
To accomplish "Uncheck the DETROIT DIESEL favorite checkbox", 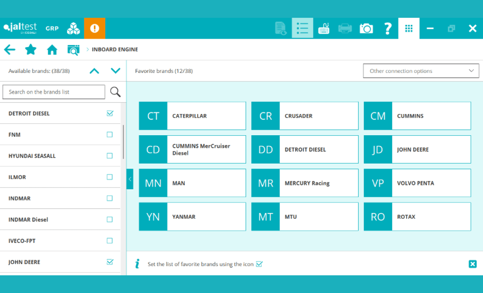I will [109, 113].
